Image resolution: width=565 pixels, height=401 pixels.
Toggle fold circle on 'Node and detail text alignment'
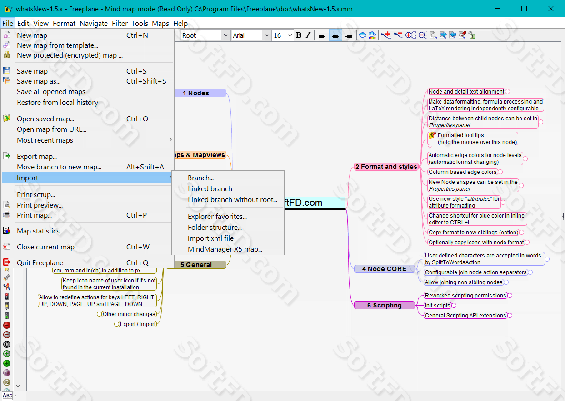pyautogui.click(x=508, y=92)
